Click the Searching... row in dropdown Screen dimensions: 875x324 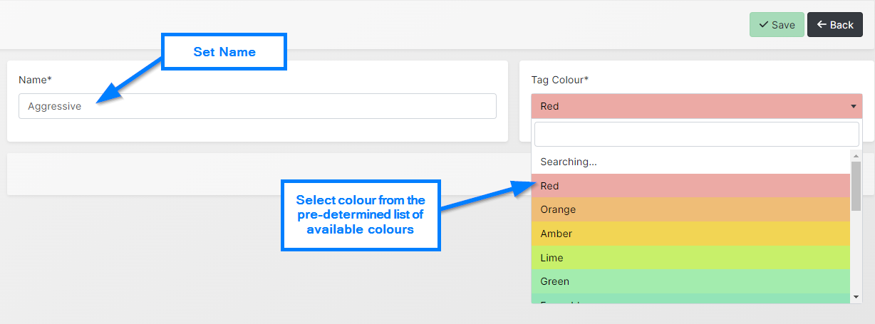(x=690, y=162)
